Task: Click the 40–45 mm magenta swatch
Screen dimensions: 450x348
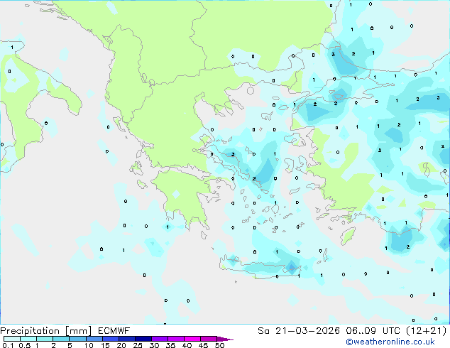Action: tap(192, 339)
